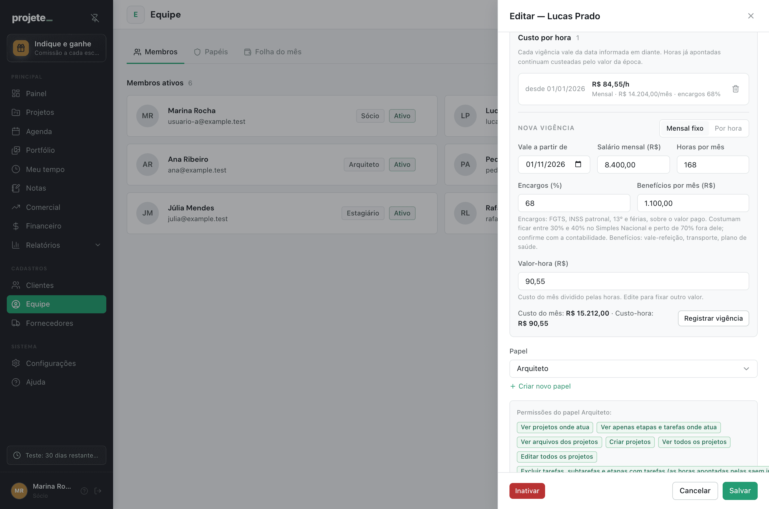The width and height of the screenshot is (769, 509).
Task: Click the Encargos (%) input field
Action: [574, 203]
